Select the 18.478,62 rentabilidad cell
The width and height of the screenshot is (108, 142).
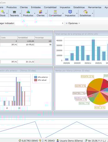[26, 45]
